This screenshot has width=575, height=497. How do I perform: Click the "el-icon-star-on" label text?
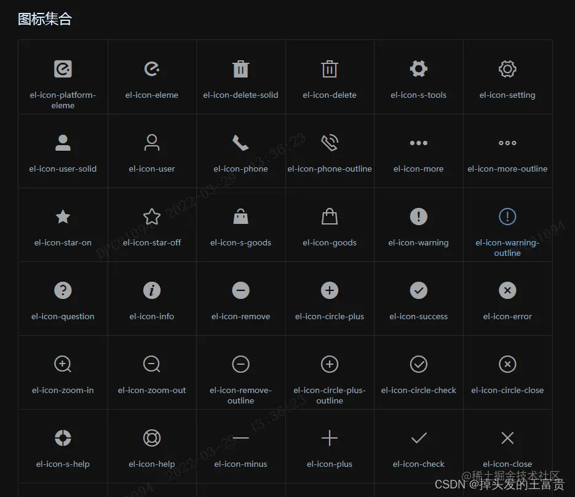click(63, 242)
